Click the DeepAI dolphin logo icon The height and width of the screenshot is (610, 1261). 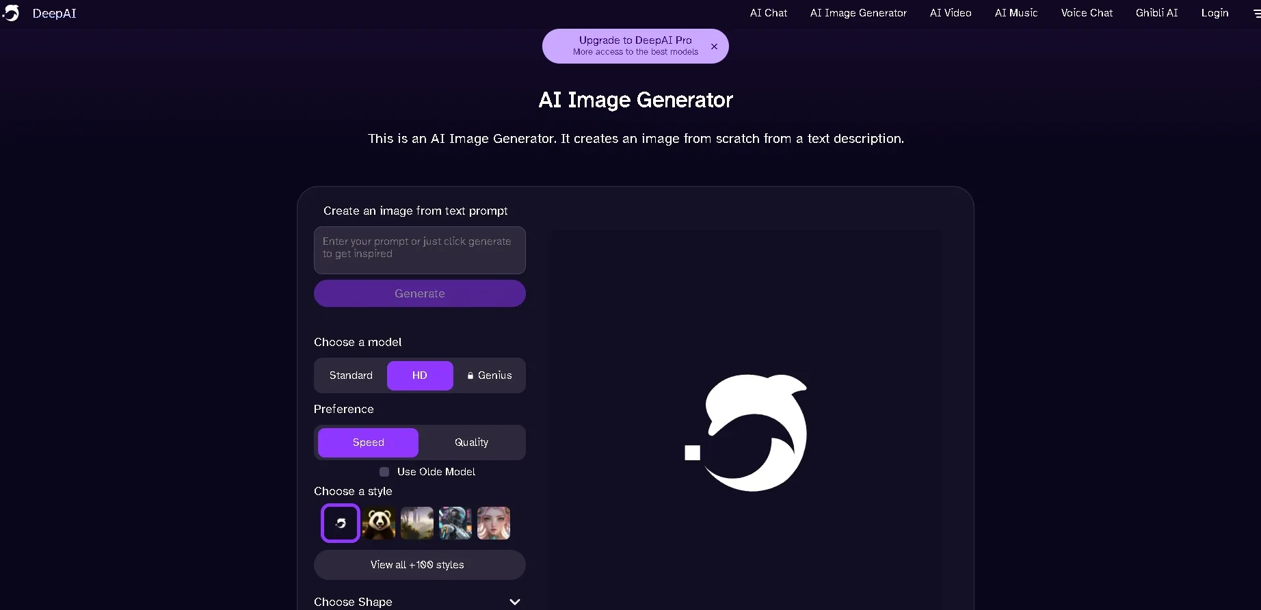pos(11,13)
